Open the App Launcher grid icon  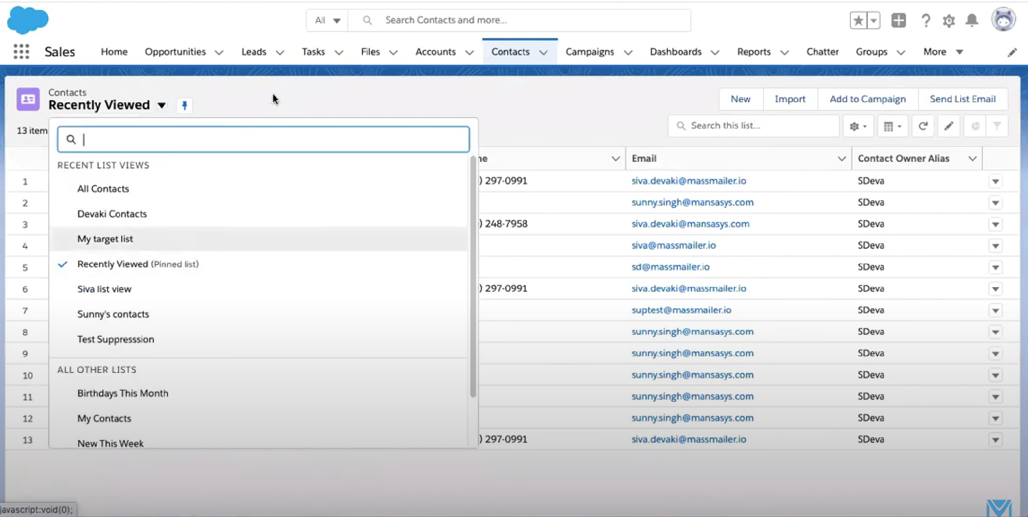click(21, 52)
